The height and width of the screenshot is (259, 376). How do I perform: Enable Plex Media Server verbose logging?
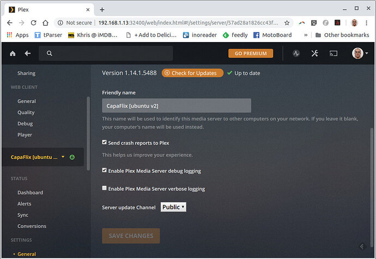click(104, 188)
